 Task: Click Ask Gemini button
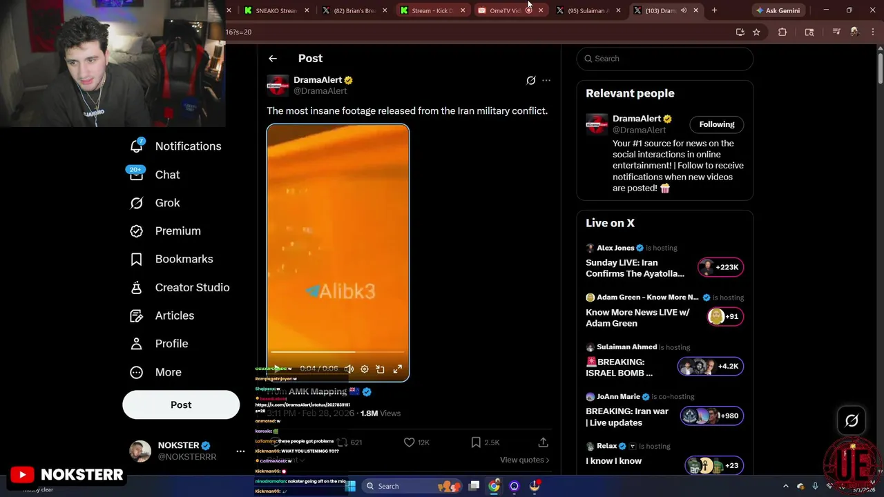pos(778,10)
